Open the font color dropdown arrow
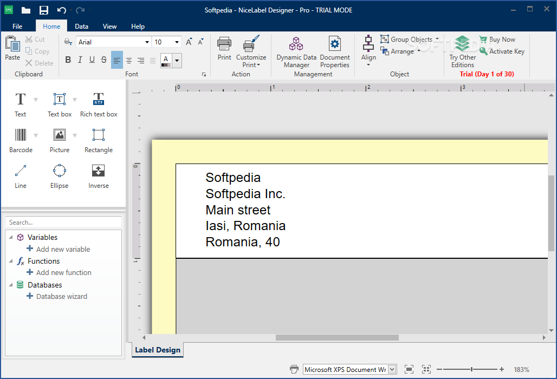 pyautogui.click(x=177, y=60)
